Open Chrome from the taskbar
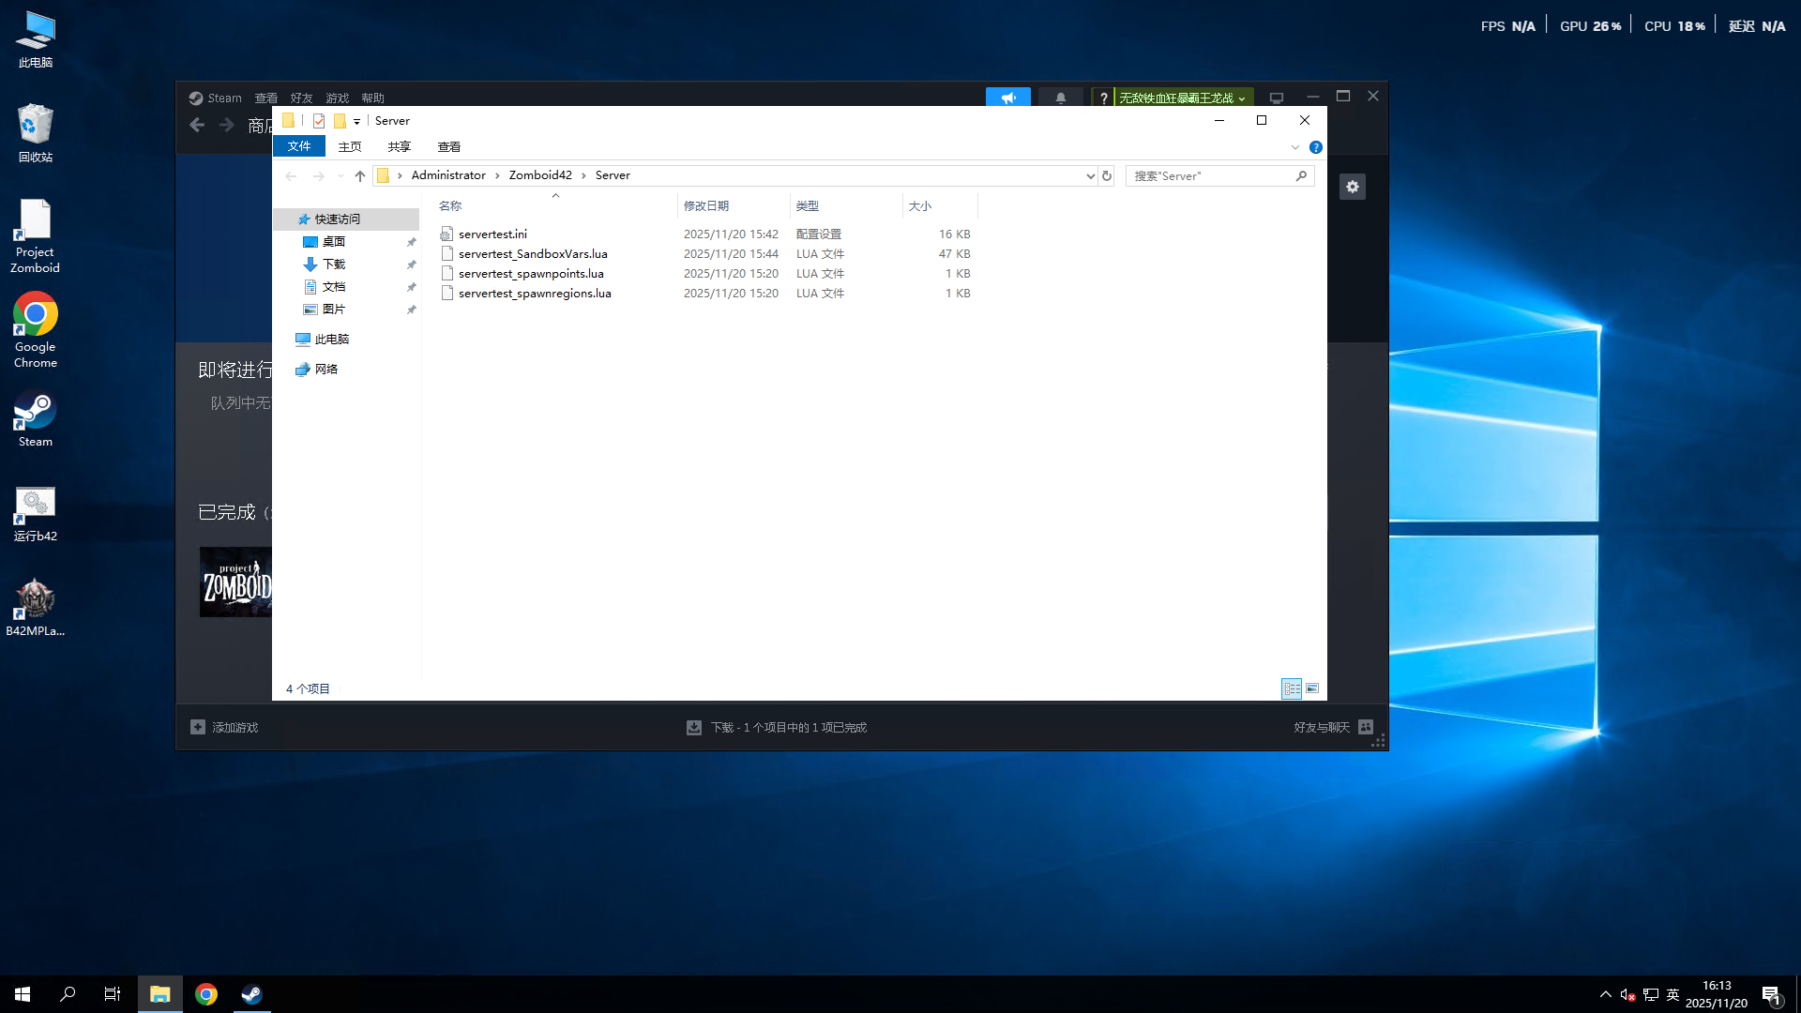 pos(206,994)
